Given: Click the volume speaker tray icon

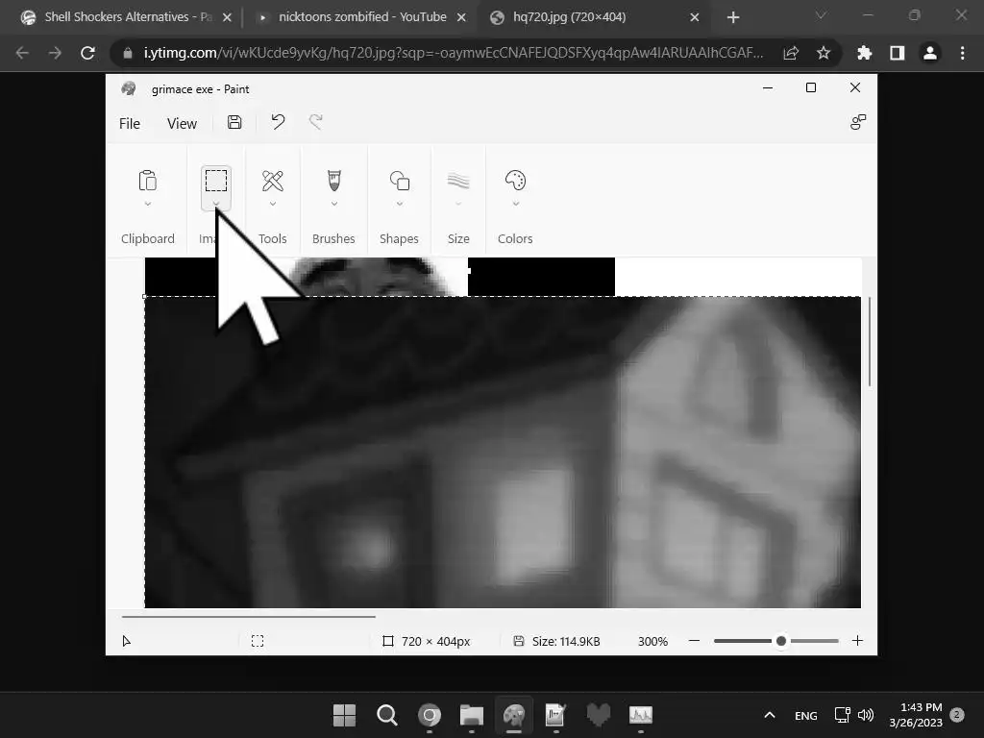Looking at the screenshot, I should (866, 715).
